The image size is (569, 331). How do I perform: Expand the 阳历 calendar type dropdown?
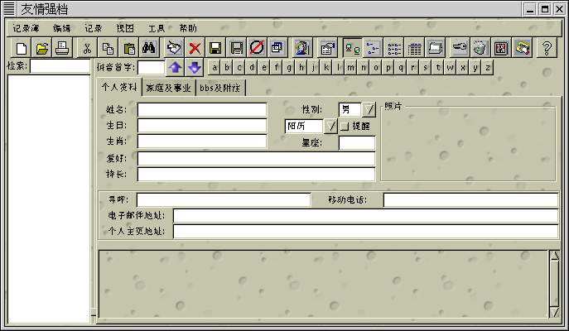tap(330, 126)
